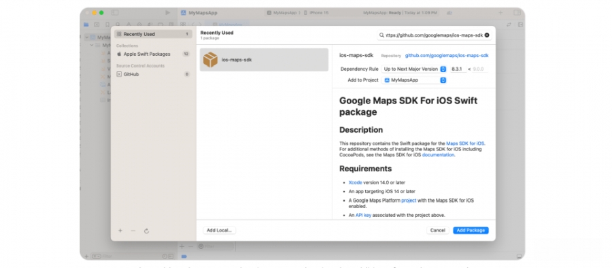The width and height of the screenshot is (612, 268).
Task: Open the github.com/googlemaps/ios-maps-sdk repository link
Action: [x=447, y=56]
